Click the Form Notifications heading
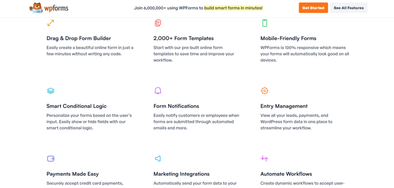Image resolution: width=394 pixels, height=188 pixels. (x=176, y=106)
